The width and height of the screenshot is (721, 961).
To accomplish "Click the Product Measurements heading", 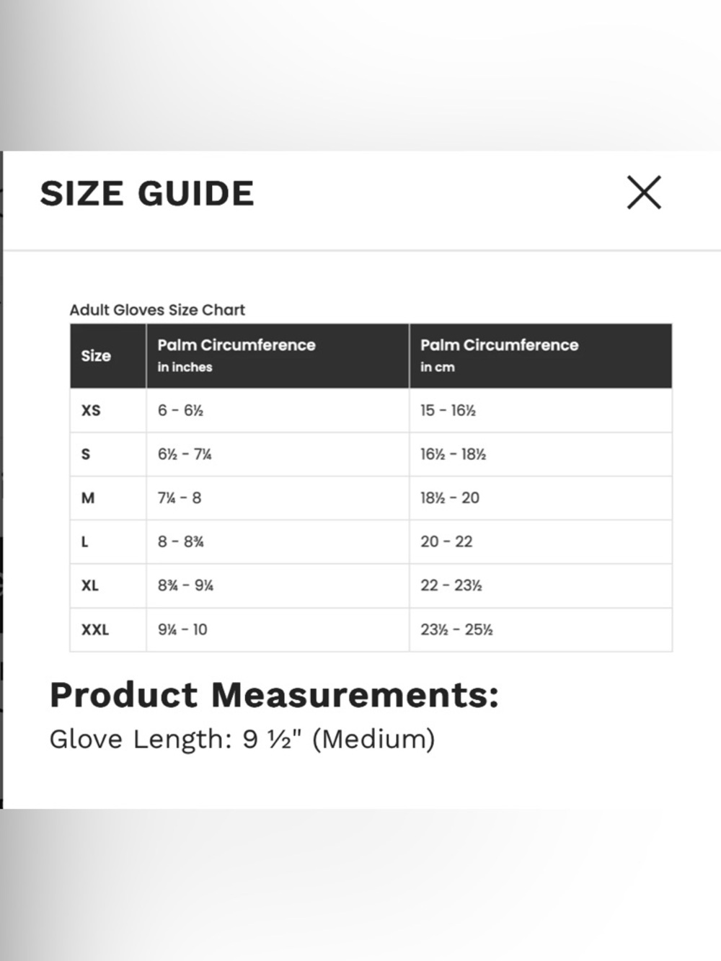I will tap(274, 695).
